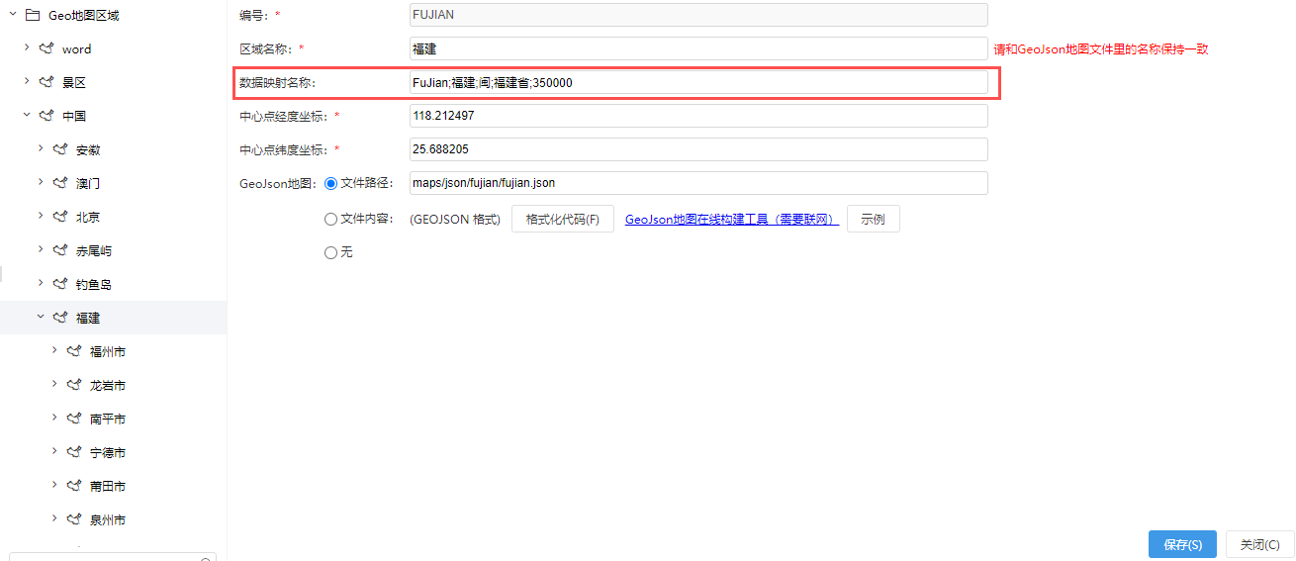Click the red hint text 请和GeoJson地图文件里的名称保持一致
This screenshot has height=561, width=1296.
(1101, 48)
